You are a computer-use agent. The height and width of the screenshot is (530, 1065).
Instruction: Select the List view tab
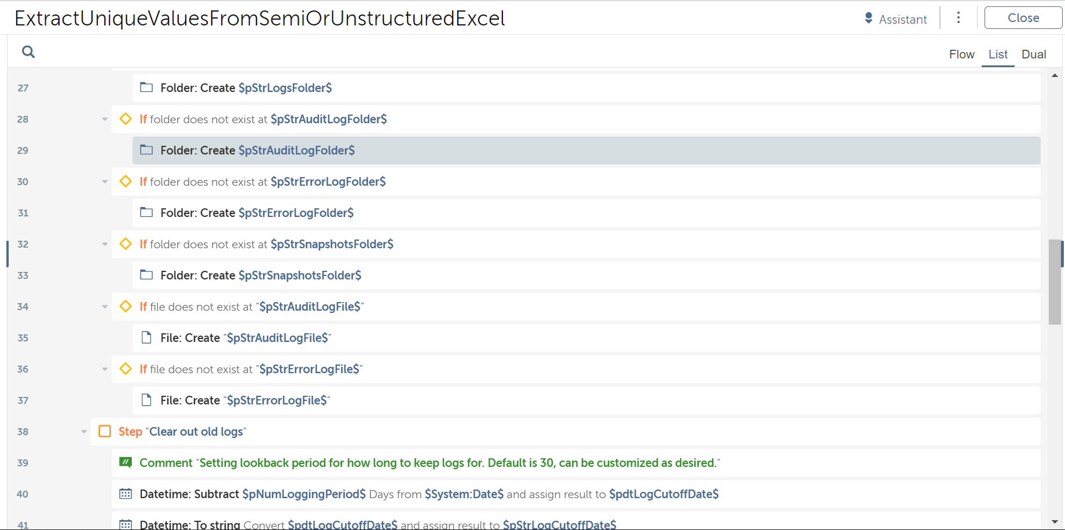[998, 54]
